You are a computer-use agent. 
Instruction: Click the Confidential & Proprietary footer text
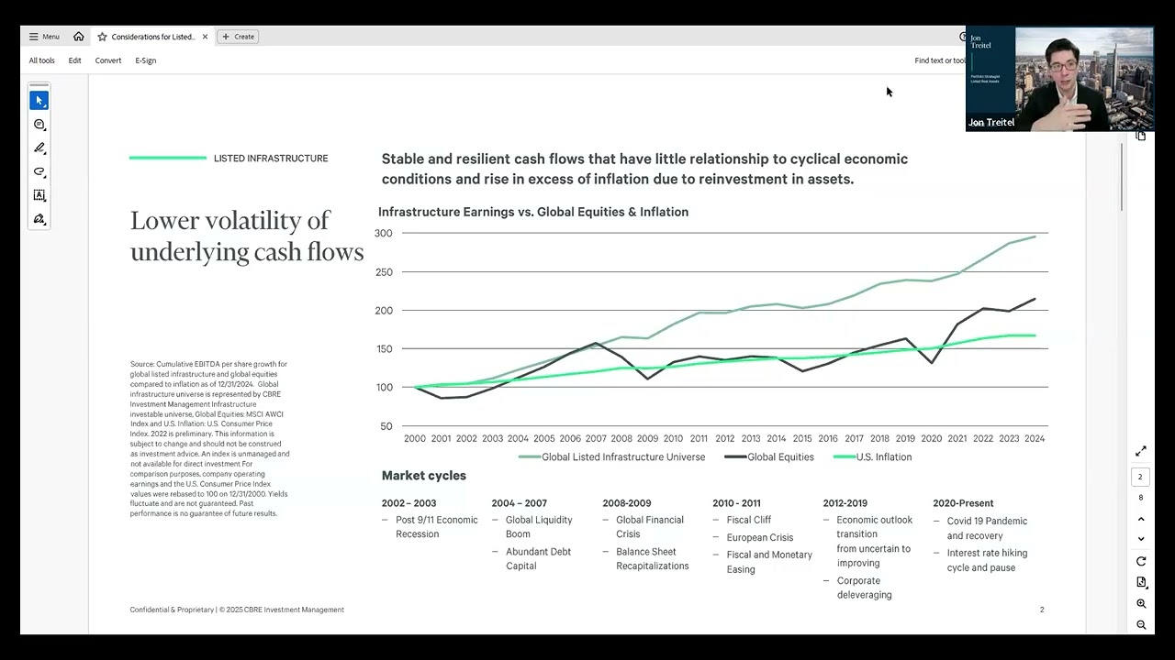click(x=237, y=610)
